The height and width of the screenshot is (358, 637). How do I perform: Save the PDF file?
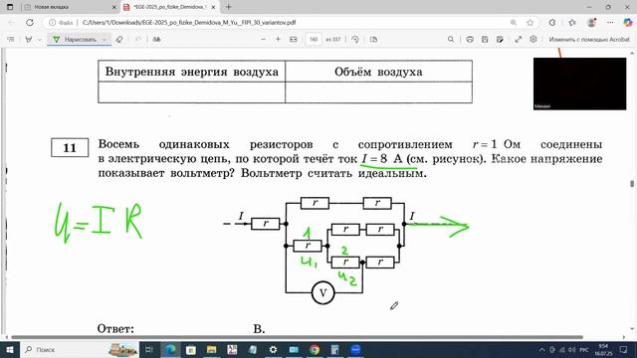(485, 40)
